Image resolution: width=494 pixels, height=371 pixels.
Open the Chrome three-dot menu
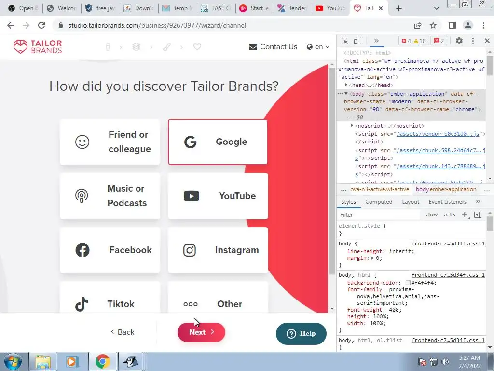tap(483, 25)
